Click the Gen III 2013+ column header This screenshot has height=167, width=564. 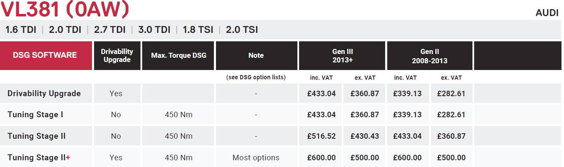click(x=342, y=56)
